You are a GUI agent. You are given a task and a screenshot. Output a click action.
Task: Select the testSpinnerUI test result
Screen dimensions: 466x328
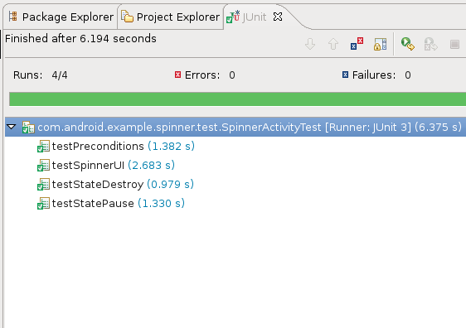[106, 165]
